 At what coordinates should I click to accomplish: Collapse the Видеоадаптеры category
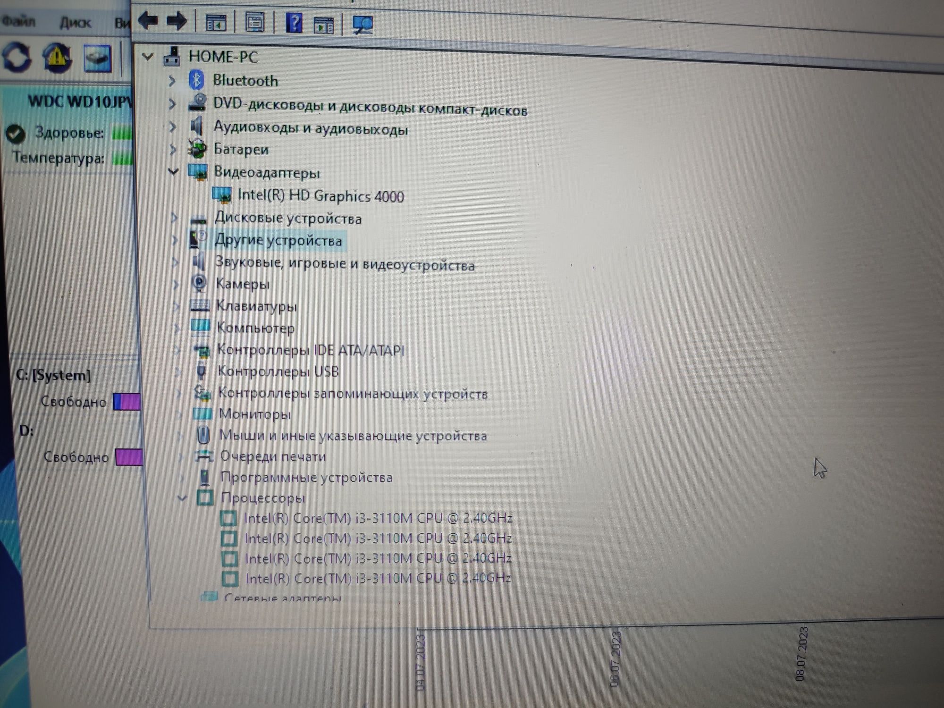click(174, 172)
